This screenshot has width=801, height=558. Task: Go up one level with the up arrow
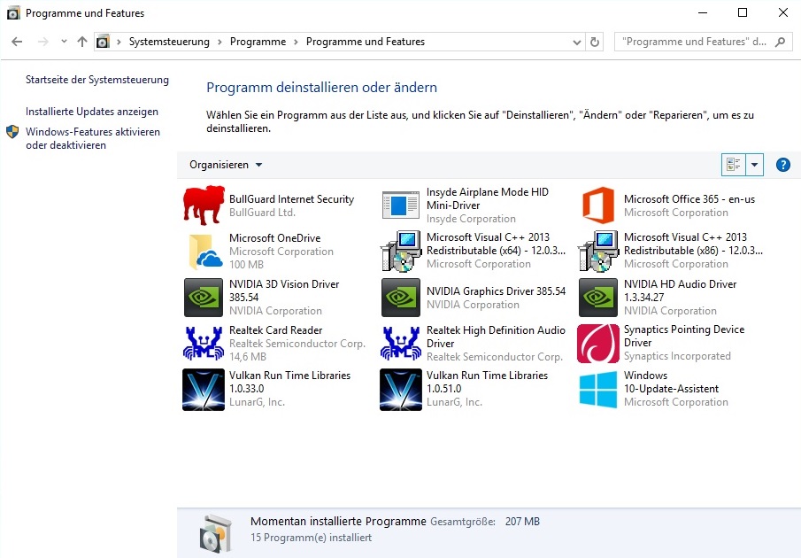point(82,42)
